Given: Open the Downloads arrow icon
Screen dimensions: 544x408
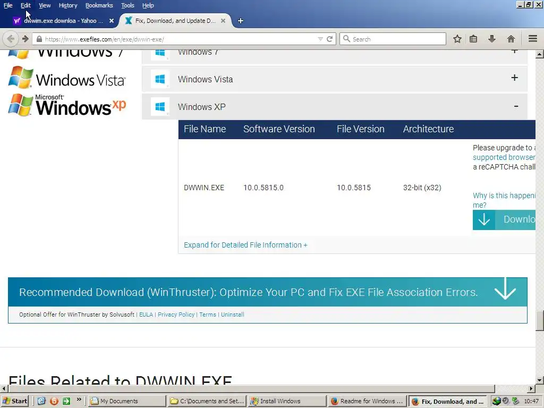Looking at the screenshot, I should (491, 39).
